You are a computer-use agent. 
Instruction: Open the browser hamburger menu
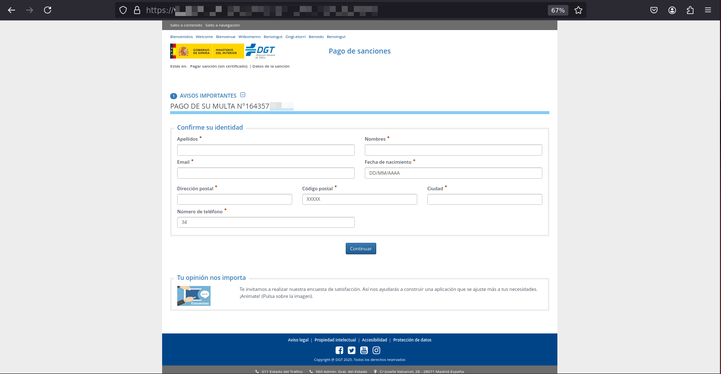pyautogui.click(x=708, y=10)
